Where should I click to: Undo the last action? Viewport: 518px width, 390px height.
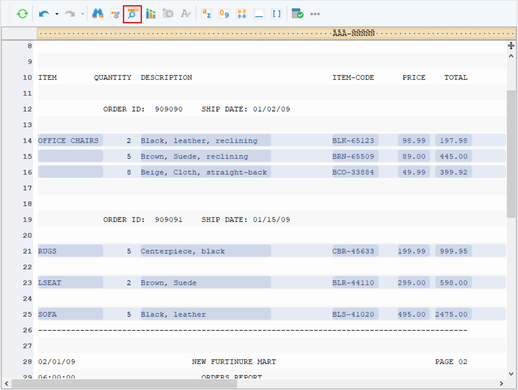[x=44, y=14]
